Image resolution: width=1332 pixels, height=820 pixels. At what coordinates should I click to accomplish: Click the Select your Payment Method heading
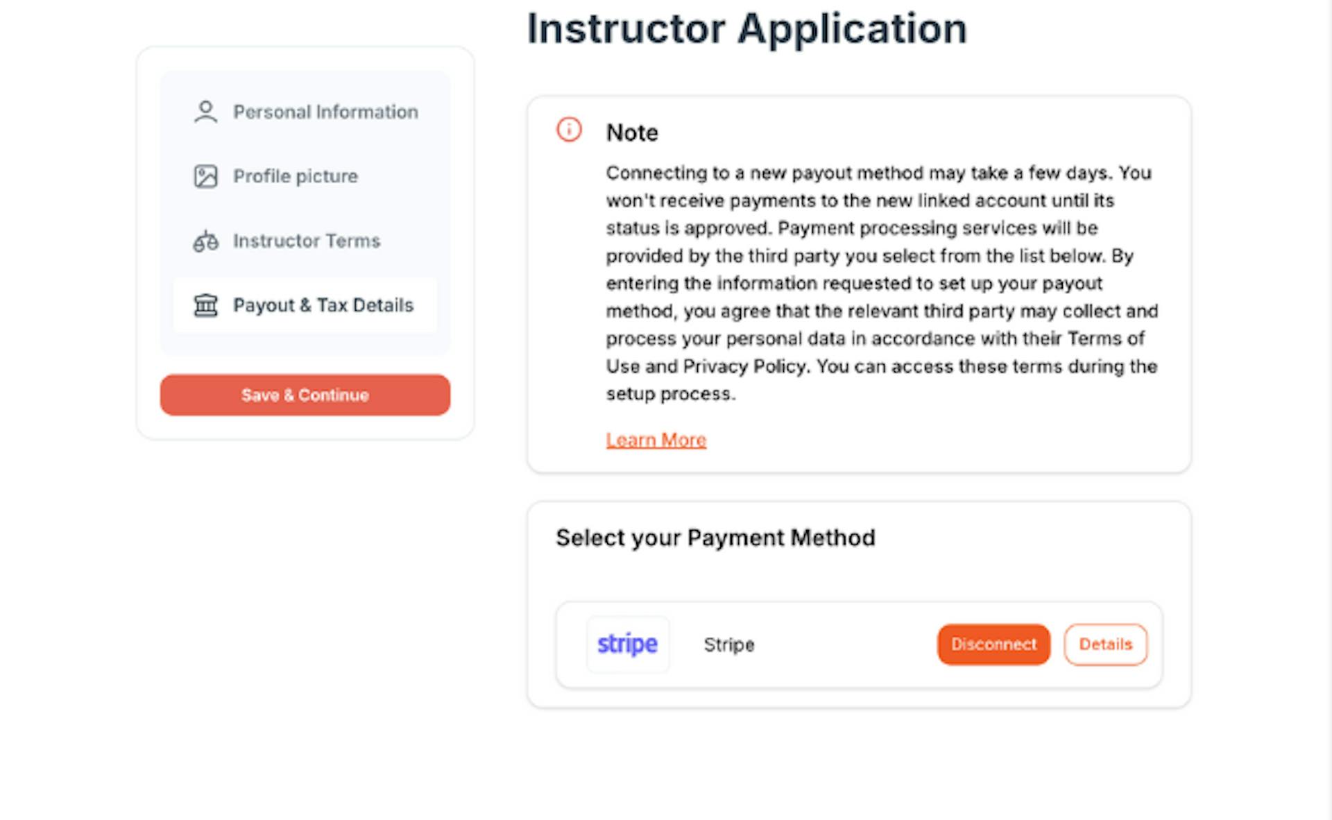pyautogui.click(x=715, y=538)
